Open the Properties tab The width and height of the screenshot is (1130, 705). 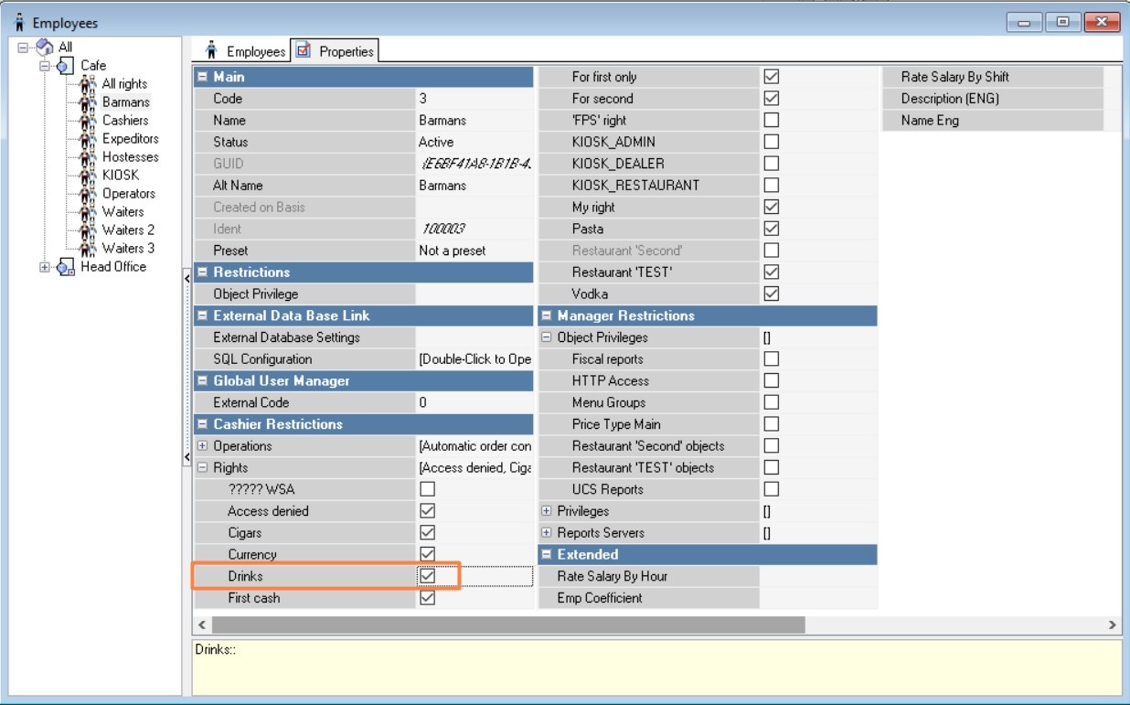pyautogui.click(x=335, y=51)
